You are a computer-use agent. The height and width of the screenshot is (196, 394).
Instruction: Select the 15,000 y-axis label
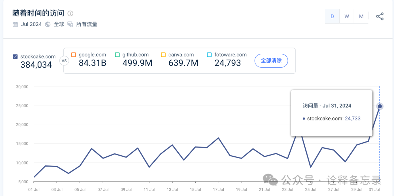tap(22, 144)
